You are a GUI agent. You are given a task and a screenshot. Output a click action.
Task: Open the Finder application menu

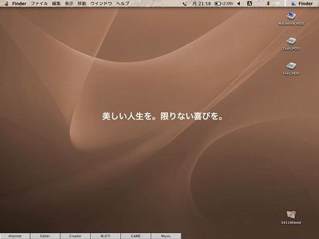point(19,3)
